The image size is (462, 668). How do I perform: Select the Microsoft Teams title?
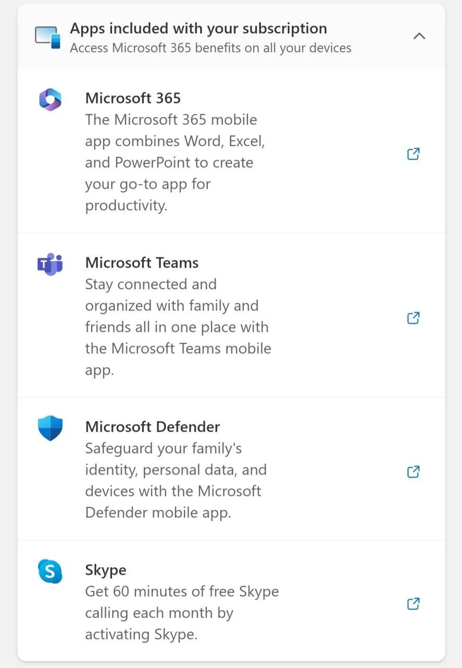[x=142, y=263]
